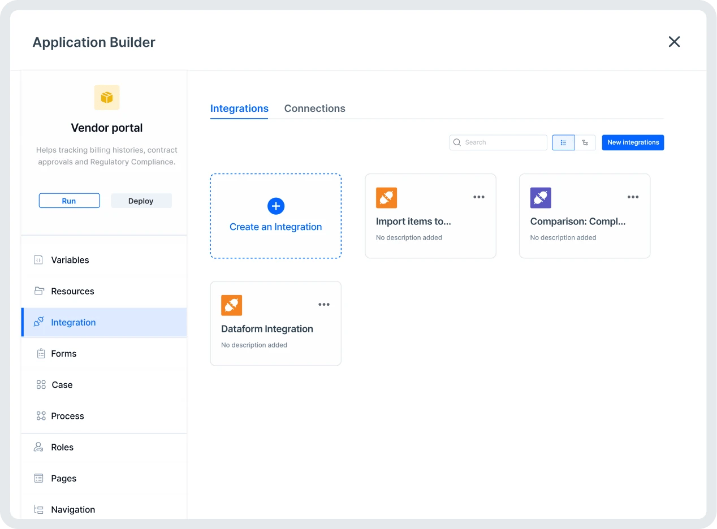Click the Deploy button
The width and height of the screenshot is (717, 529).
(x=141, y=201)
